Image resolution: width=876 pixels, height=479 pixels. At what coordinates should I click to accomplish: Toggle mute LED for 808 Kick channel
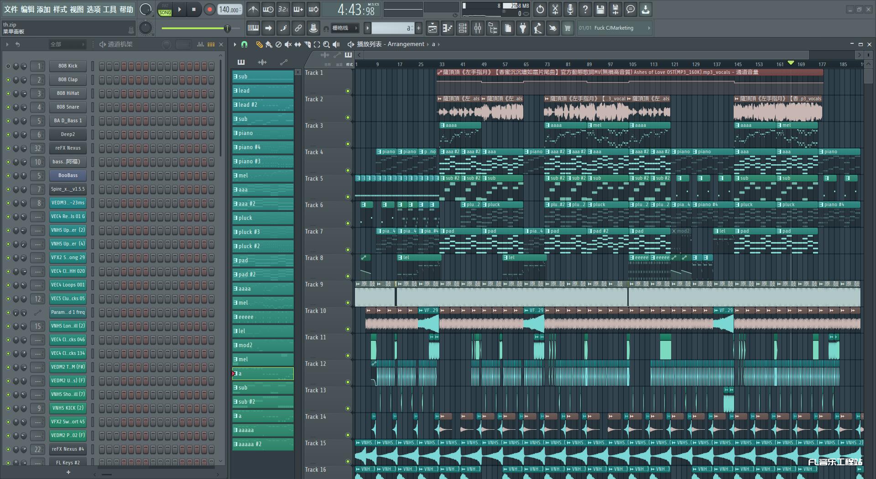pos(8,66)
